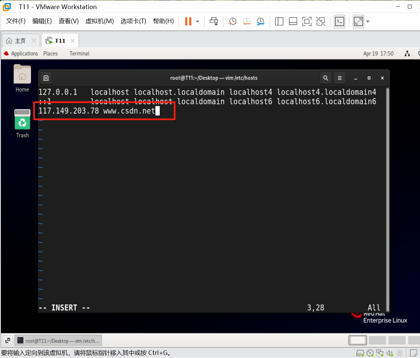Take a snapshot of the VM

(x=232, y=22)
